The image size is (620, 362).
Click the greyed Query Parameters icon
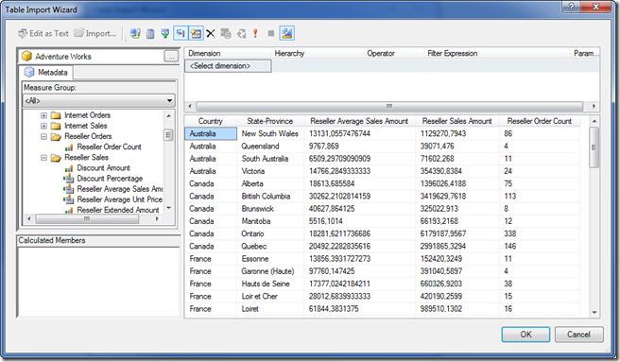tap(226, 34)
